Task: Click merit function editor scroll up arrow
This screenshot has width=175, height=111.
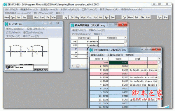Action: click(159, 59)
